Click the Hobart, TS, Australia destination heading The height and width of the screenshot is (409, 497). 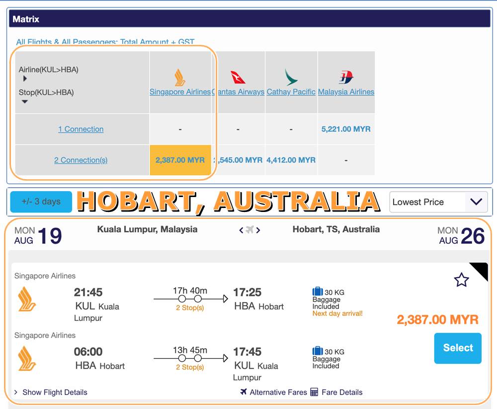point(336,229)
